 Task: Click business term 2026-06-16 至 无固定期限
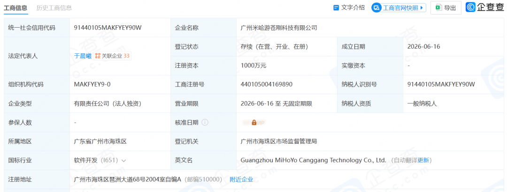tap(277, 103)
